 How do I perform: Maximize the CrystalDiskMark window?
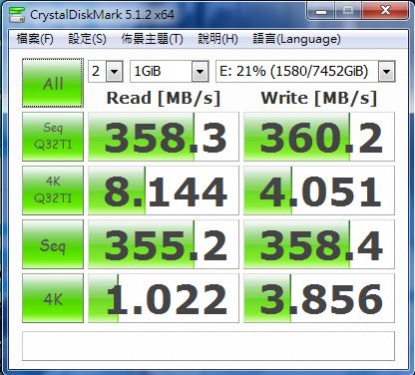click(348, 11)
